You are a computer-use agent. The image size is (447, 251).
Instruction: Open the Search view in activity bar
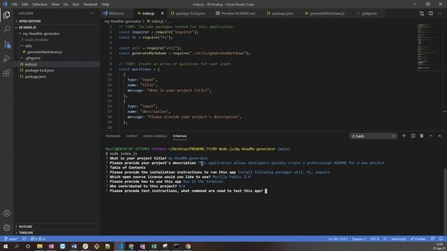(x=7, y=29)
